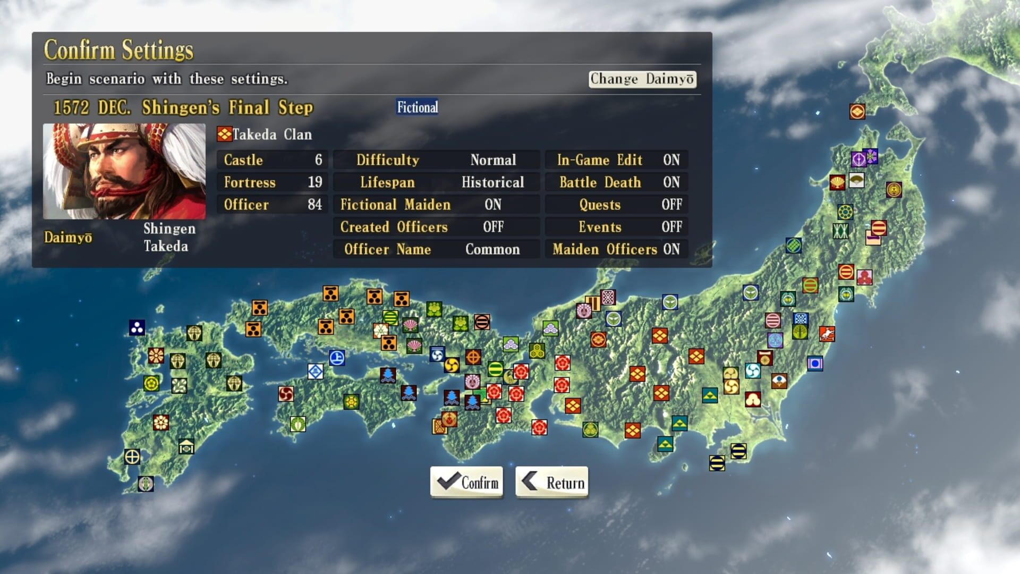Click Shingen Takeda's portrait
This screenshot has height=574, width=1020.
[x=125, y=170]
